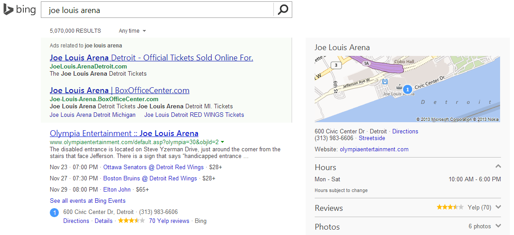Click Joe Louis Arena Detroit Michigan sitelink
The width and height of the screenshot is (514, 235).
[x=92, y=115]
